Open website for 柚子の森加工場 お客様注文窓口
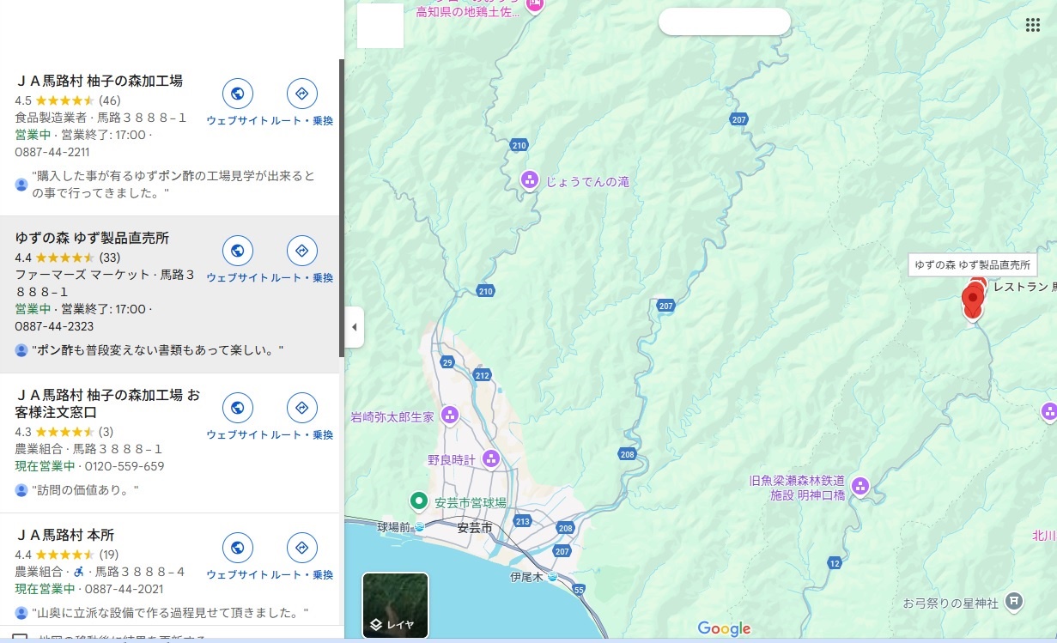This screenshot has width=1057, height=643. pyautogui.click(x=237, y=408)
